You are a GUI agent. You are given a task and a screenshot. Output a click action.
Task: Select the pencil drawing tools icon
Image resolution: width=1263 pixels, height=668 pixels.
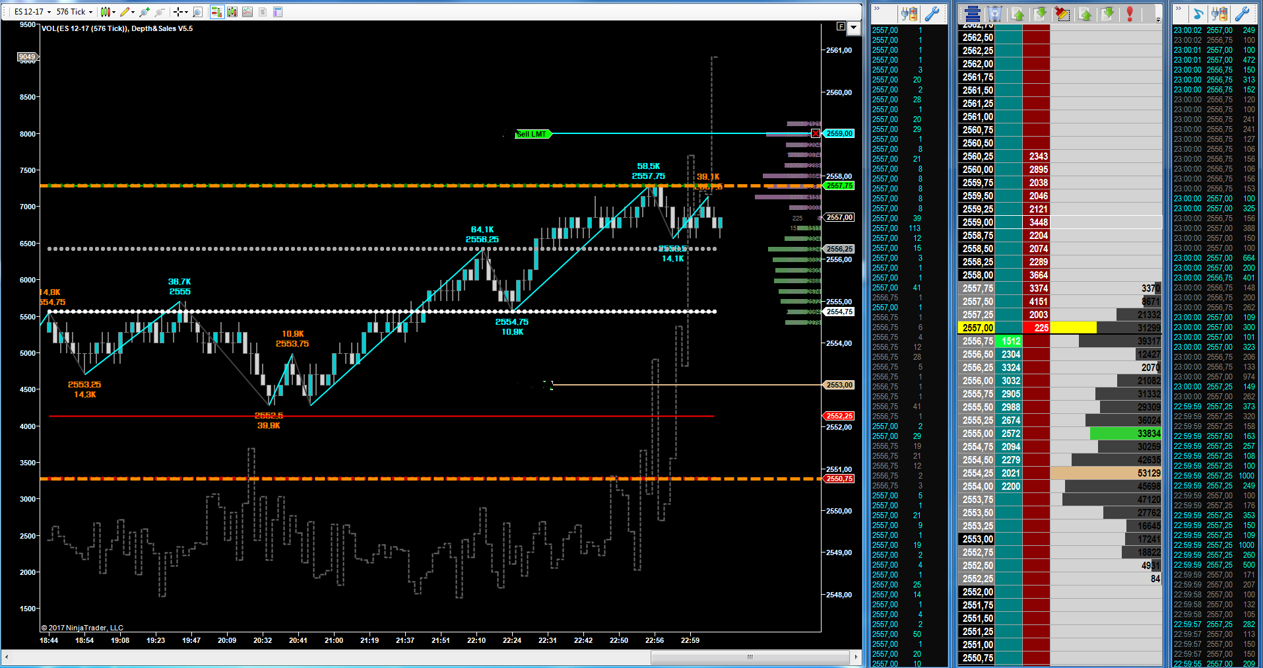coord(124,12)
